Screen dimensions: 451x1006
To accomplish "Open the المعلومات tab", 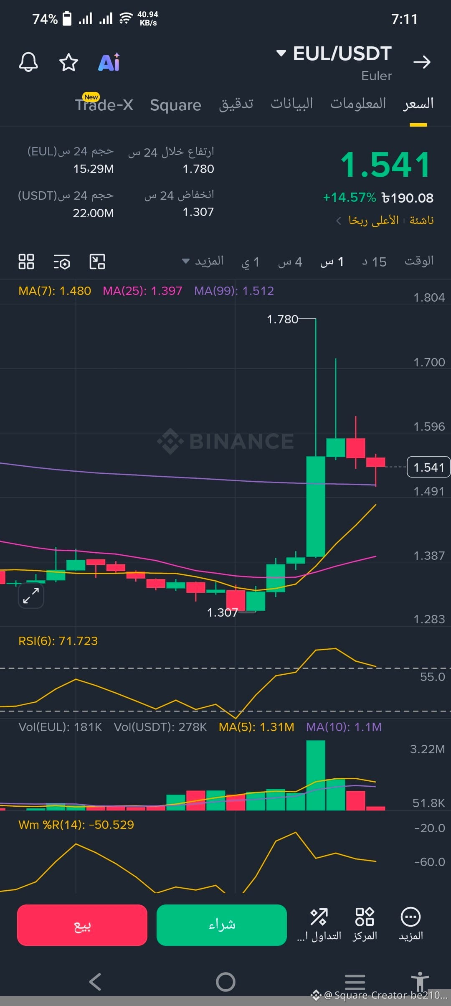I will pos(358,104).
